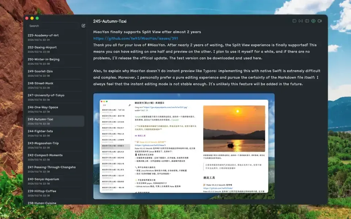
Task: Click the paragraph starting 'Thank you all for your love'
Action: [205, 51]
